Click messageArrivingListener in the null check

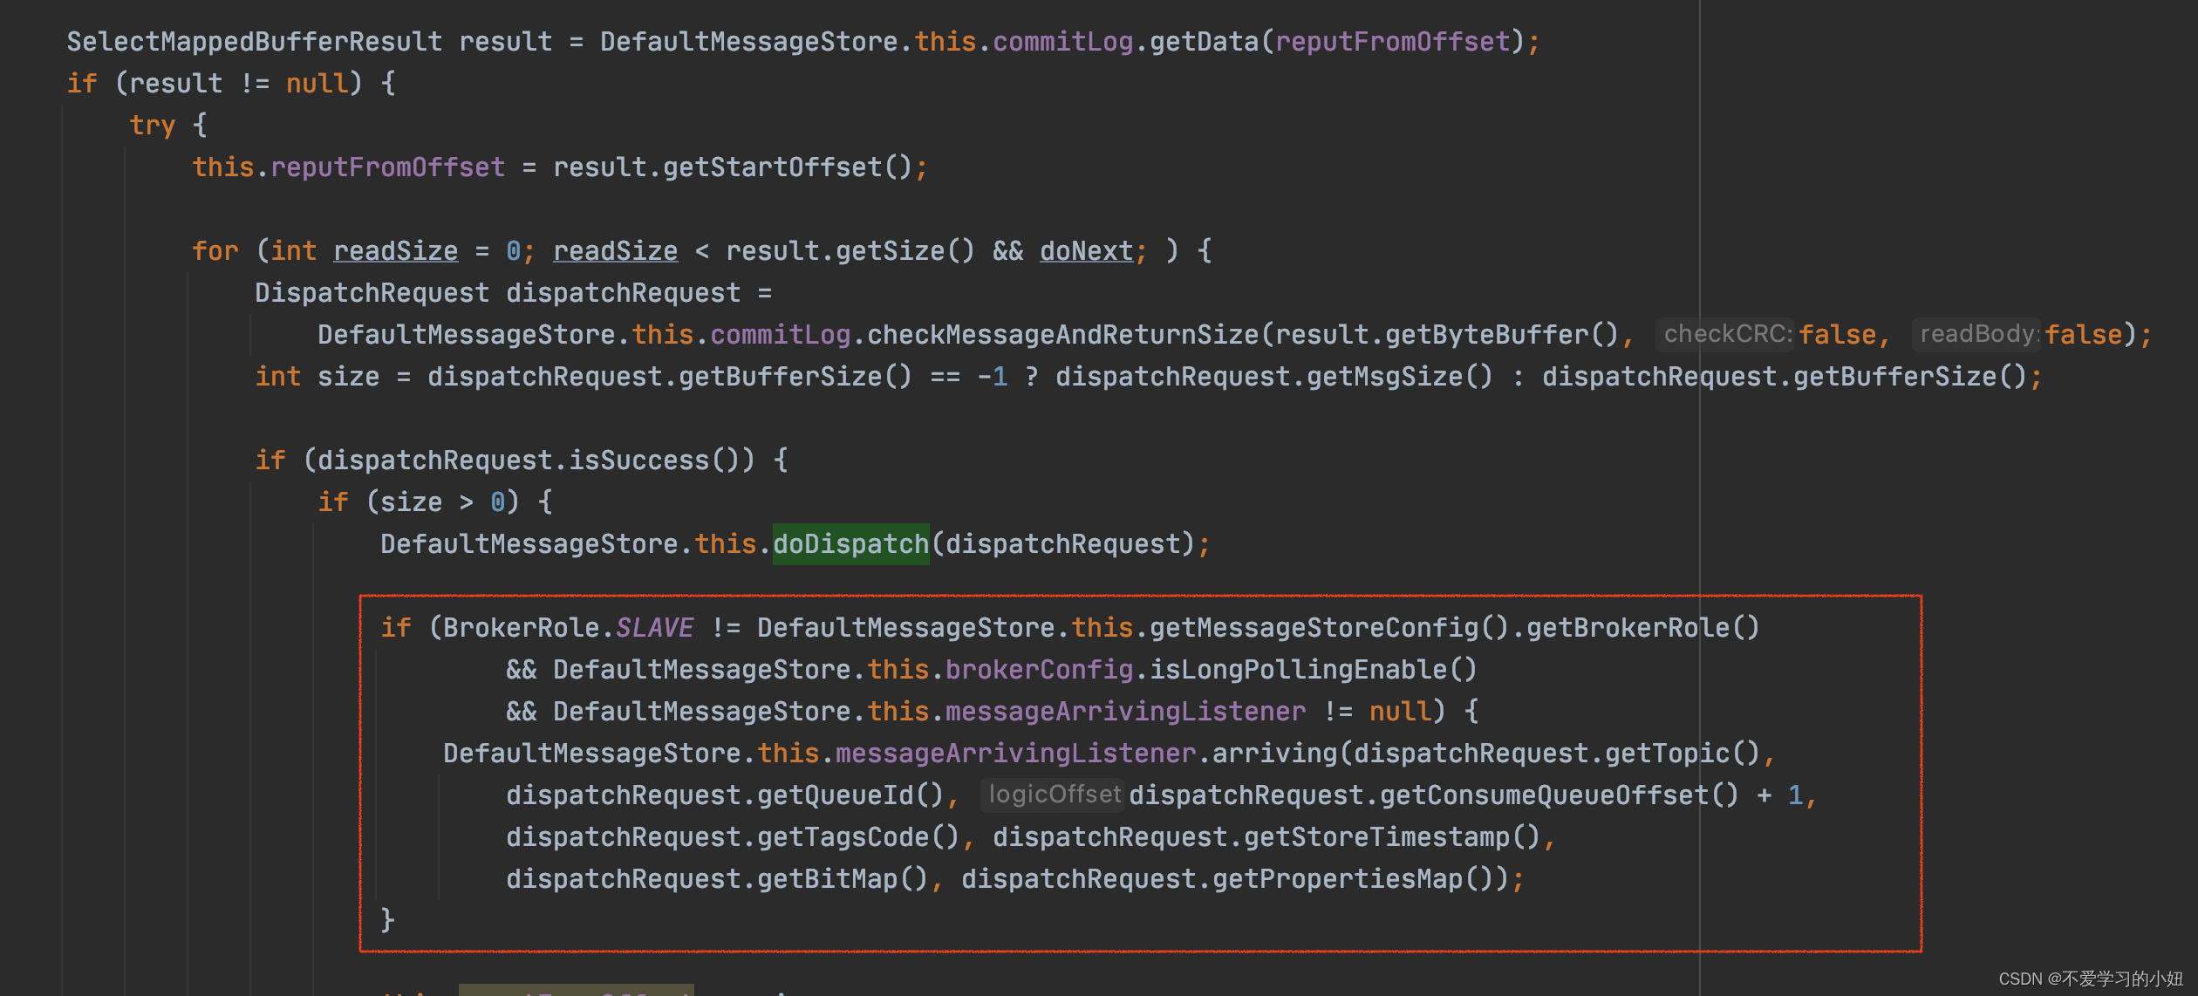coord(1125,712)
